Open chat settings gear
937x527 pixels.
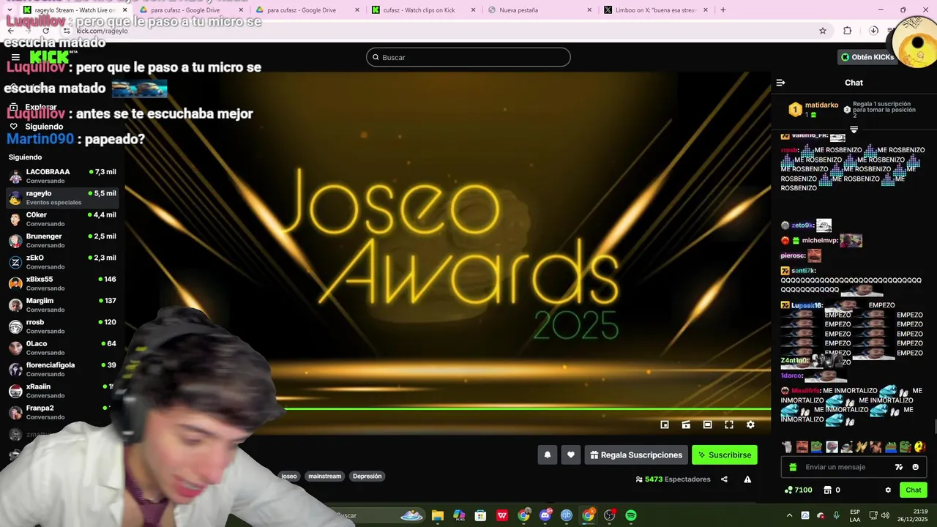[x=888, y=490]
